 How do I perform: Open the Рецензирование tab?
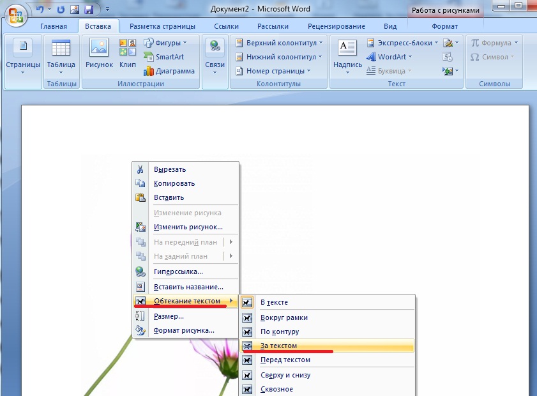(x=337, y=26)
